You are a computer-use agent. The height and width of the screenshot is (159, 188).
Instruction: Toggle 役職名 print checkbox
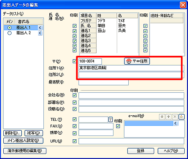click(x=75, y=109)
